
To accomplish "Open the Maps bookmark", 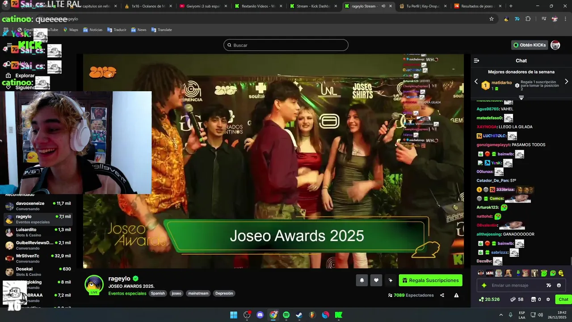I will [70, 30].
